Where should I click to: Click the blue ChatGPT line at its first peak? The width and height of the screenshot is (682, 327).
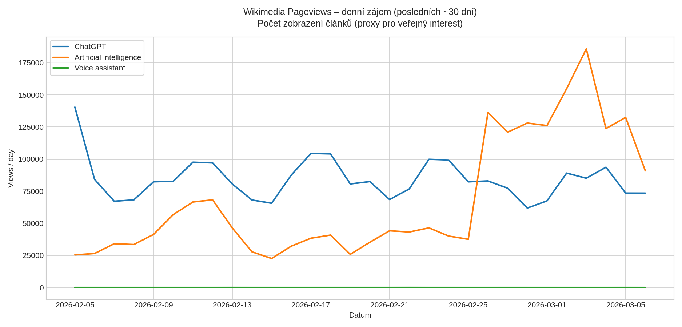pos(75,107)
